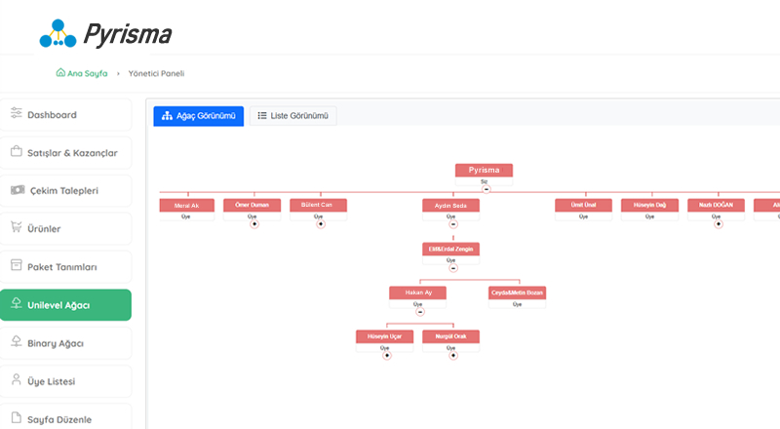Expand the Bülent Can node

pyautogui.click(x=320, y=223)
